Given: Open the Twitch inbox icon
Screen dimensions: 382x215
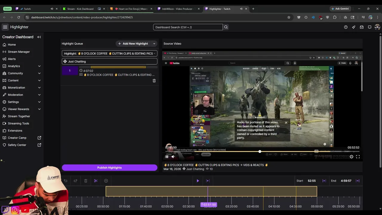Looking at the screenshot, I should (362, 27).
